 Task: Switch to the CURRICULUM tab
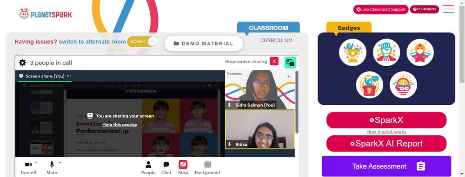[x=276, y=40]
